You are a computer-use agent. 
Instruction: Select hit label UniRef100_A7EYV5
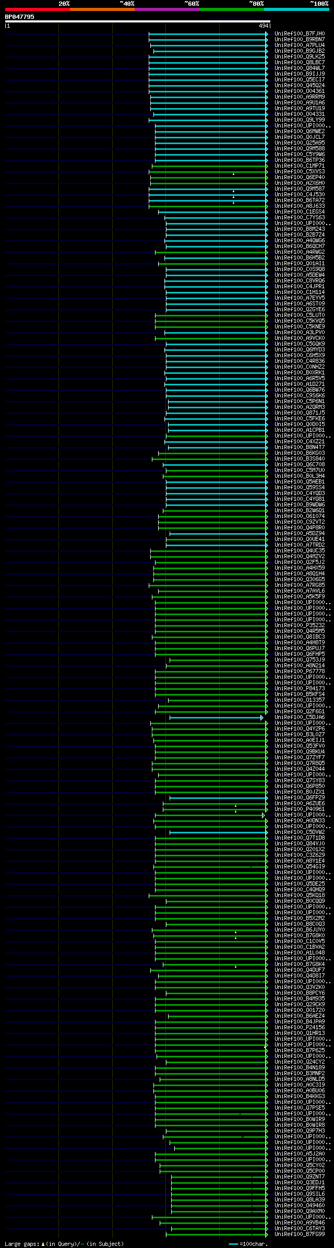300,298
